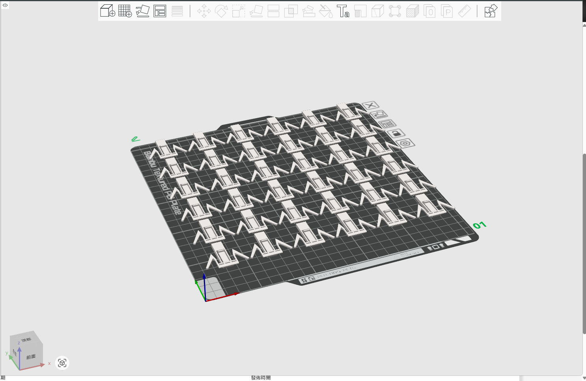Open plate settings hexagon icon

[405, 143]
